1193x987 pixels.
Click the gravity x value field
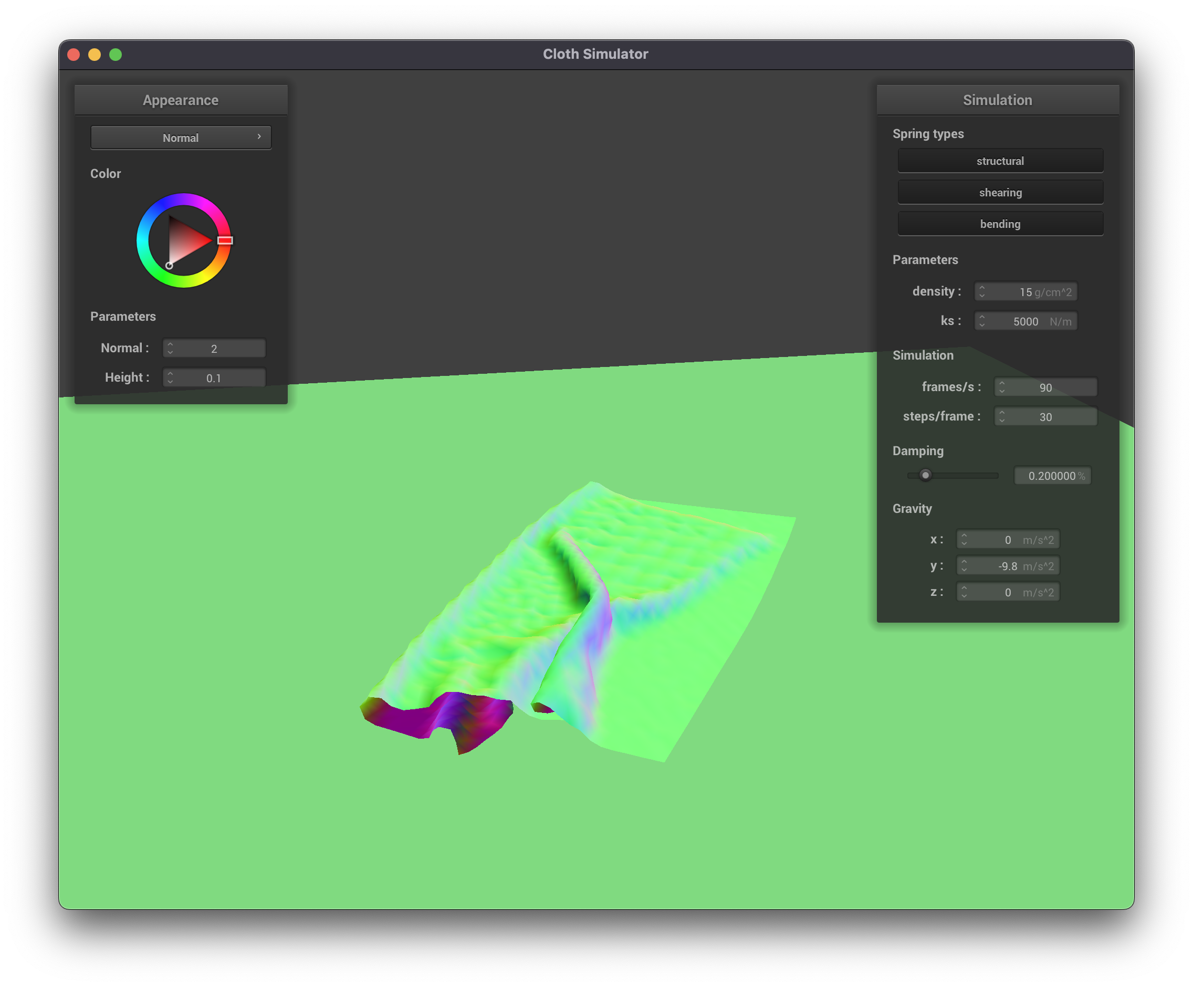point(1008,540)
